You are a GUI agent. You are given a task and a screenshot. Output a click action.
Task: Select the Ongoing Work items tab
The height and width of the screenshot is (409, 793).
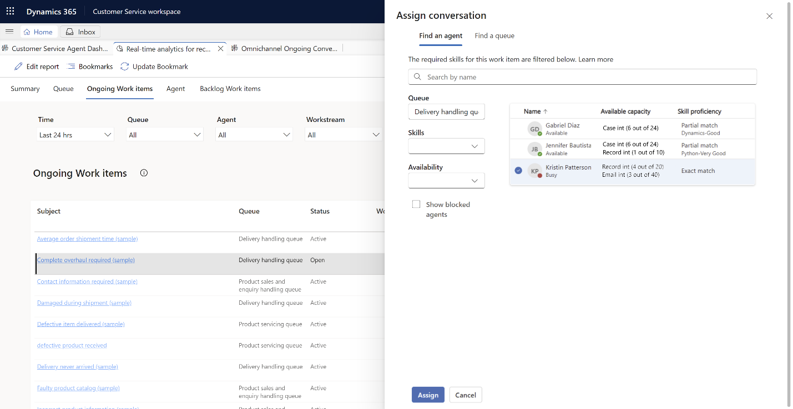coord(120,89)
